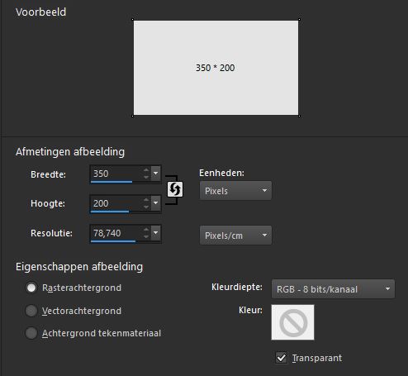Decrease Breedte with the down arrow
Screen dimensions: 408x376
[x=146, y=177]
